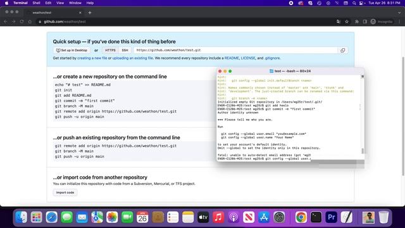This screenshot has height=228, width=405.
Task: Launch Safari from the Dock
Action: (52, 217)
